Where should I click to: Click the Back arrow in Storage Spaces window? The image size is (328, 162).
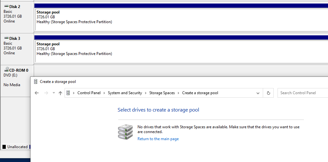click(37, 93)
